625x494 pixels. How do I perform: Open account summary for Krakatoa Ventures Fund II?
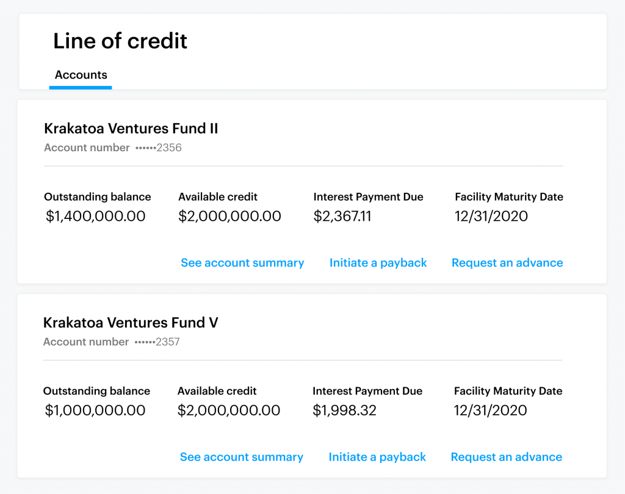242,262
